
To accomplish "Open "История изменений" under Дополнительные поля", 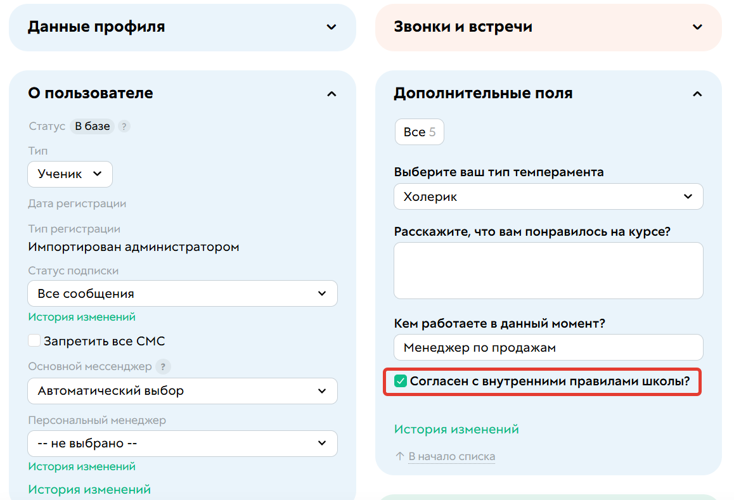I will 455,429.
